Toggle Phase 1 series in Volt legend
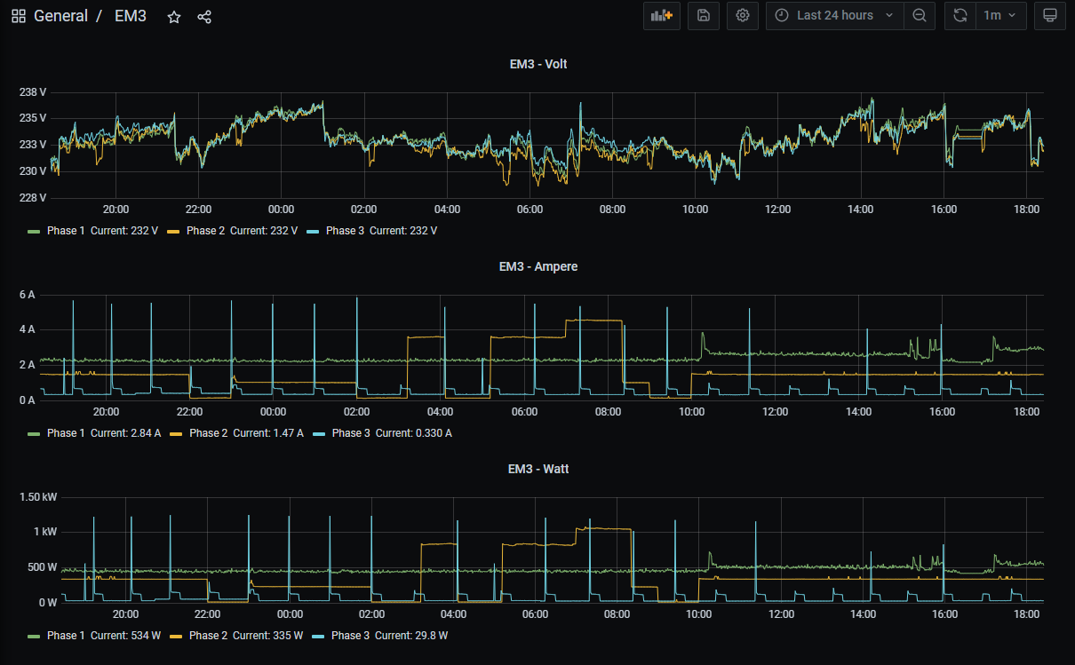Viewport: 1075px width, 665px height. [x=66, y=231]
